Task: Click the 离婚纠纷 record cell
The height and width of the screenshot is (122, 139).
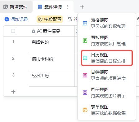Action: [x=52, y=45]
